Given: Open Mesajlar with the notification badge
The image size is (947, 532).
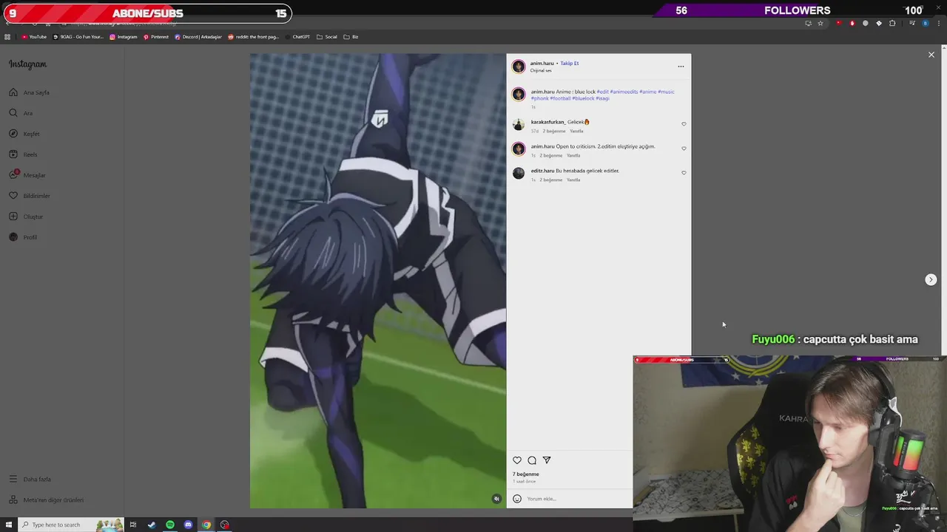Looking at the screenshot, I should click(27, 175).
